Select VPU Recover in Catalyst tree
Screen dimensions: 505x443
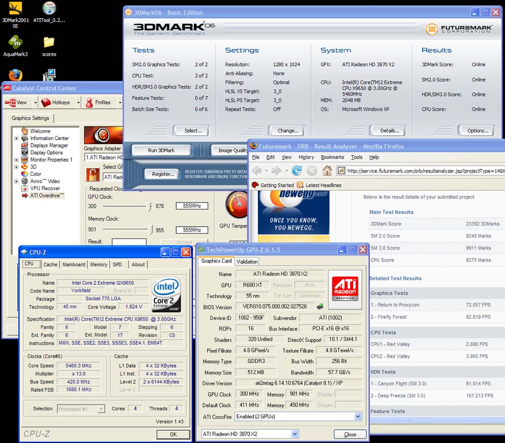point(45,189)
